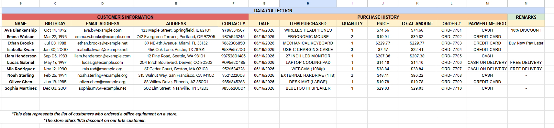554x128 pixels.
Task: Select address 123 Maple Street, Springfield
Action: click(x=176, y=30)
